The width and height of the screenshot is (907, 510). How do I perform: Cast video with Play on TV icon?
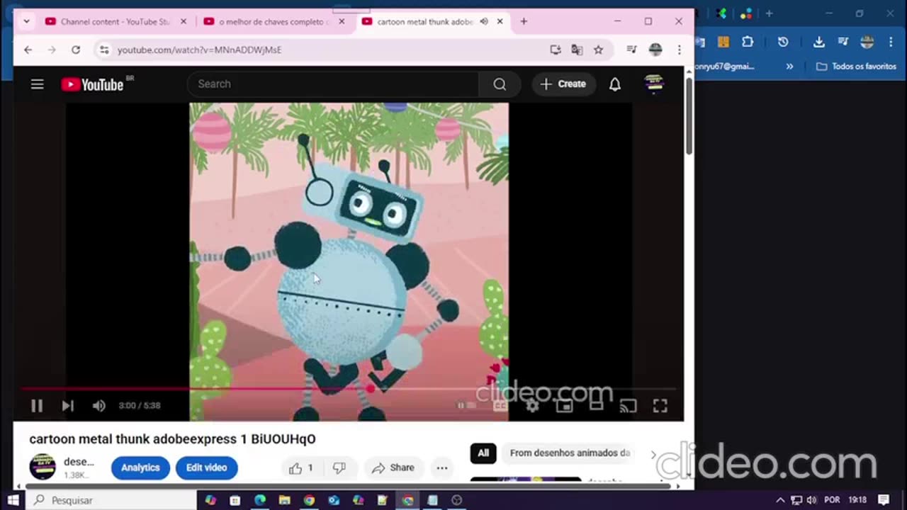628,406
